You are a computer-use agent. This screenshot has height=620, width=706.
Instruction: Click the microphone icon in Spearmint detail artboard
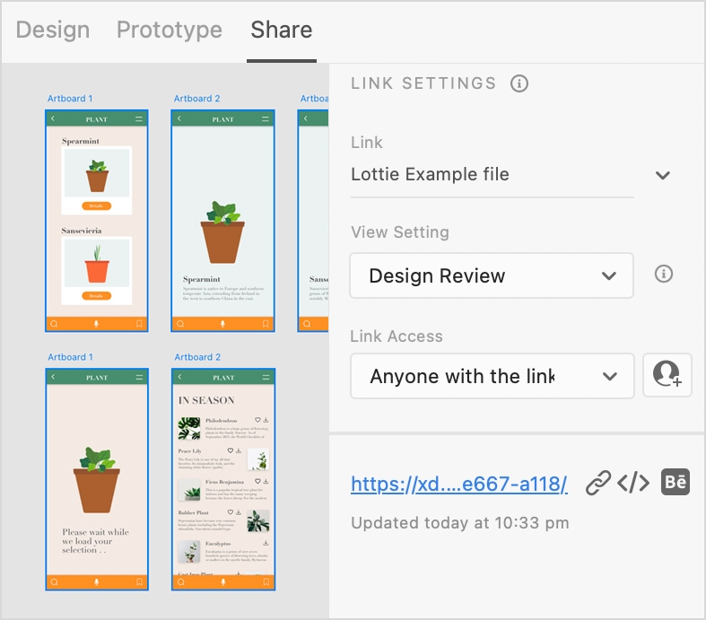222,324
